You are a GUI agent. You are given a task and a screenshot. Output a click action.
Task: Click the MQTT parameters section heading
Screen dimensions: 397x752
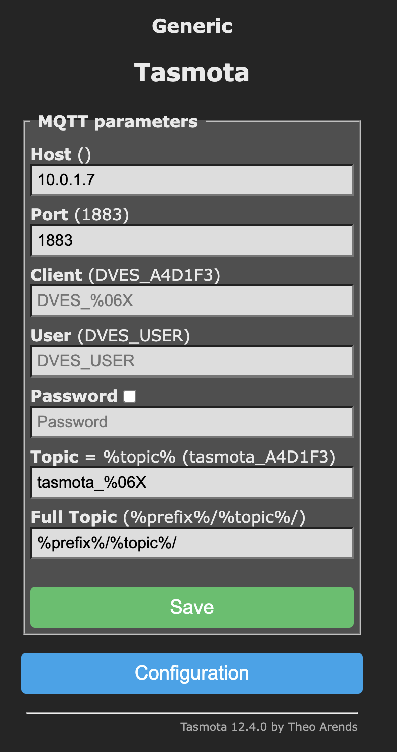coord(117,121)
